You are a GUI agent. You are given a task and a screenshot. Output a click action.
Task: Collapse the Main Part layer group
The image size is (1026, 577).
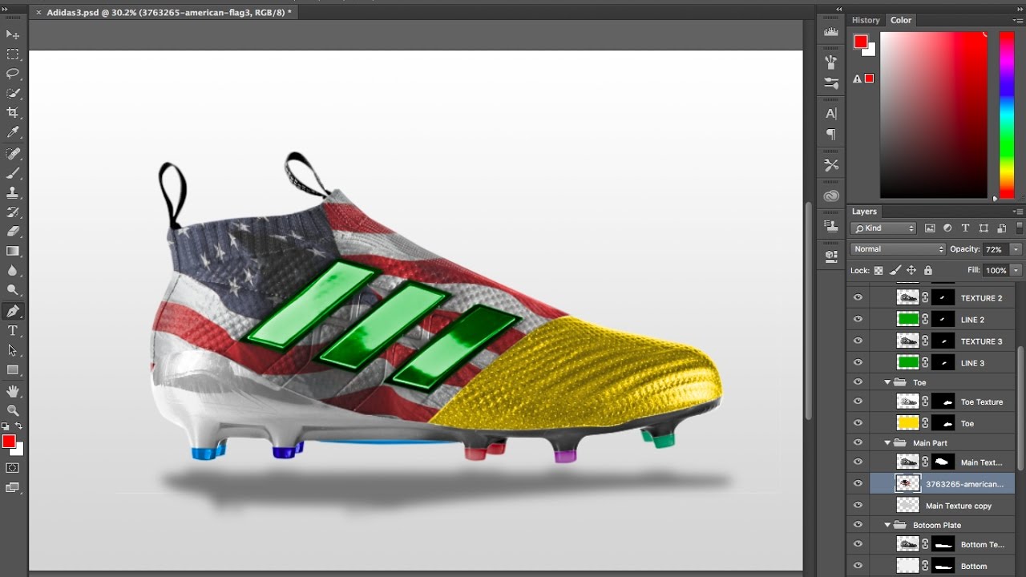(887, 442)
